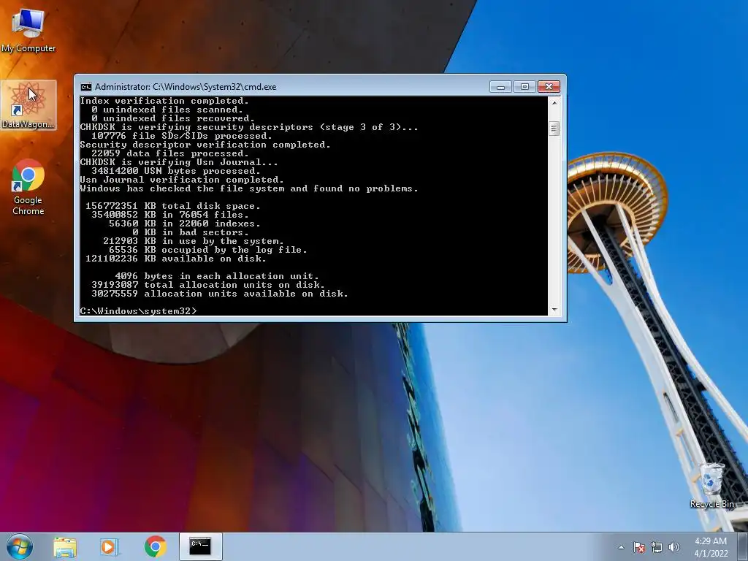This screenshot has width=748, height=561.
Task: Click the cmd scrollbar thumb
Action: pyautogui.click(x=554, y=129)
